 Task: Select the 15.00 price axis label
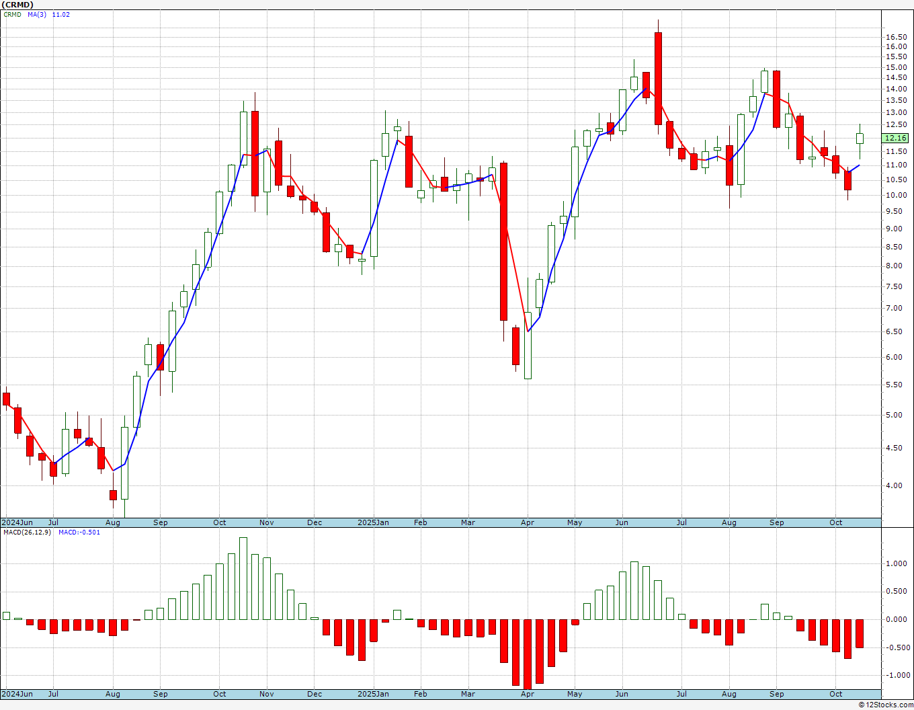[895, 67]
